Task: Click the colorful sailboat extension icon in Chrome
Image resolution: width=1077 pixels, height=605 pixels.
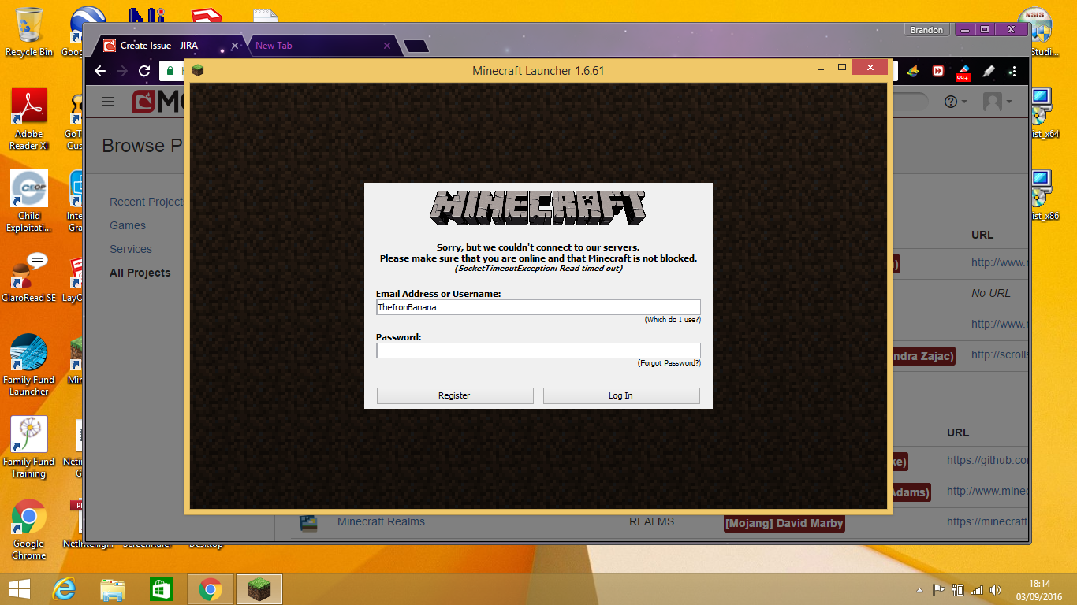Action: [913, 71]
